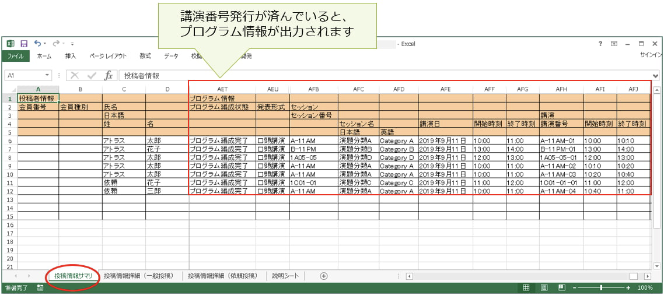This screenshot has height=295, width=664.
Task: Click the vertical scrollbar track
Action: (656, 178)
